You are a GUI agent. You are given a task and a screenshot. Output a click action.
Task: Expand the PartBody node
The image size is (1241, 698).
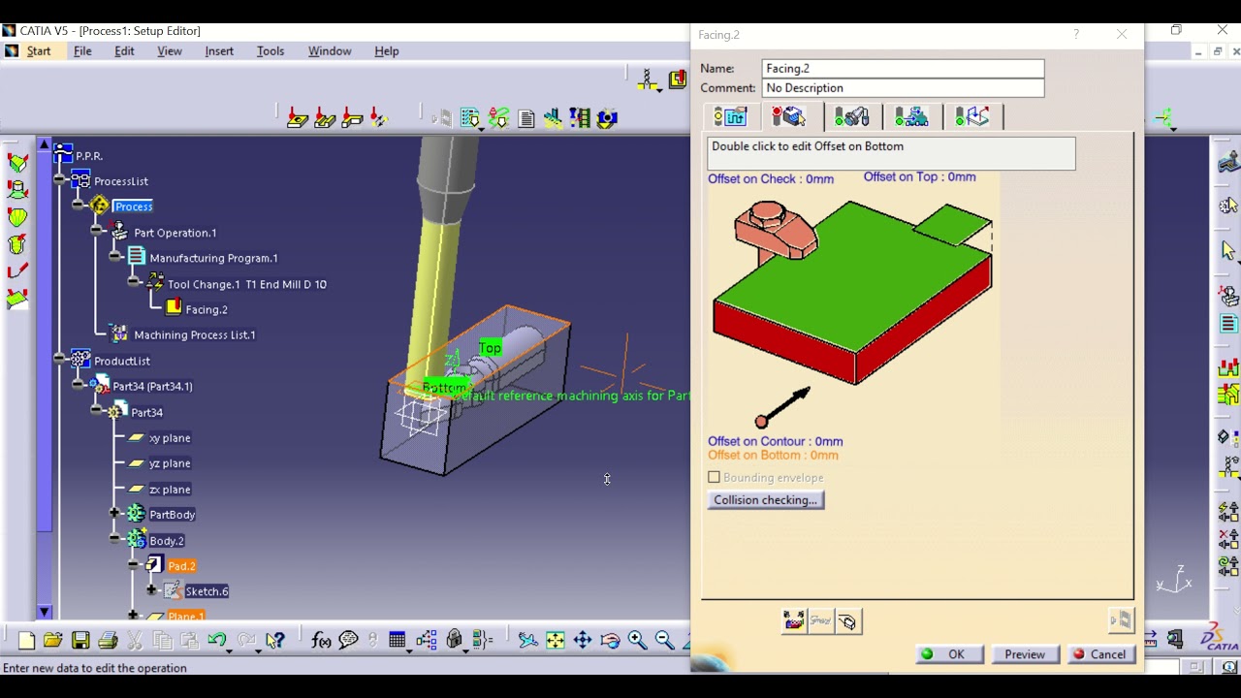click(114, 513)
